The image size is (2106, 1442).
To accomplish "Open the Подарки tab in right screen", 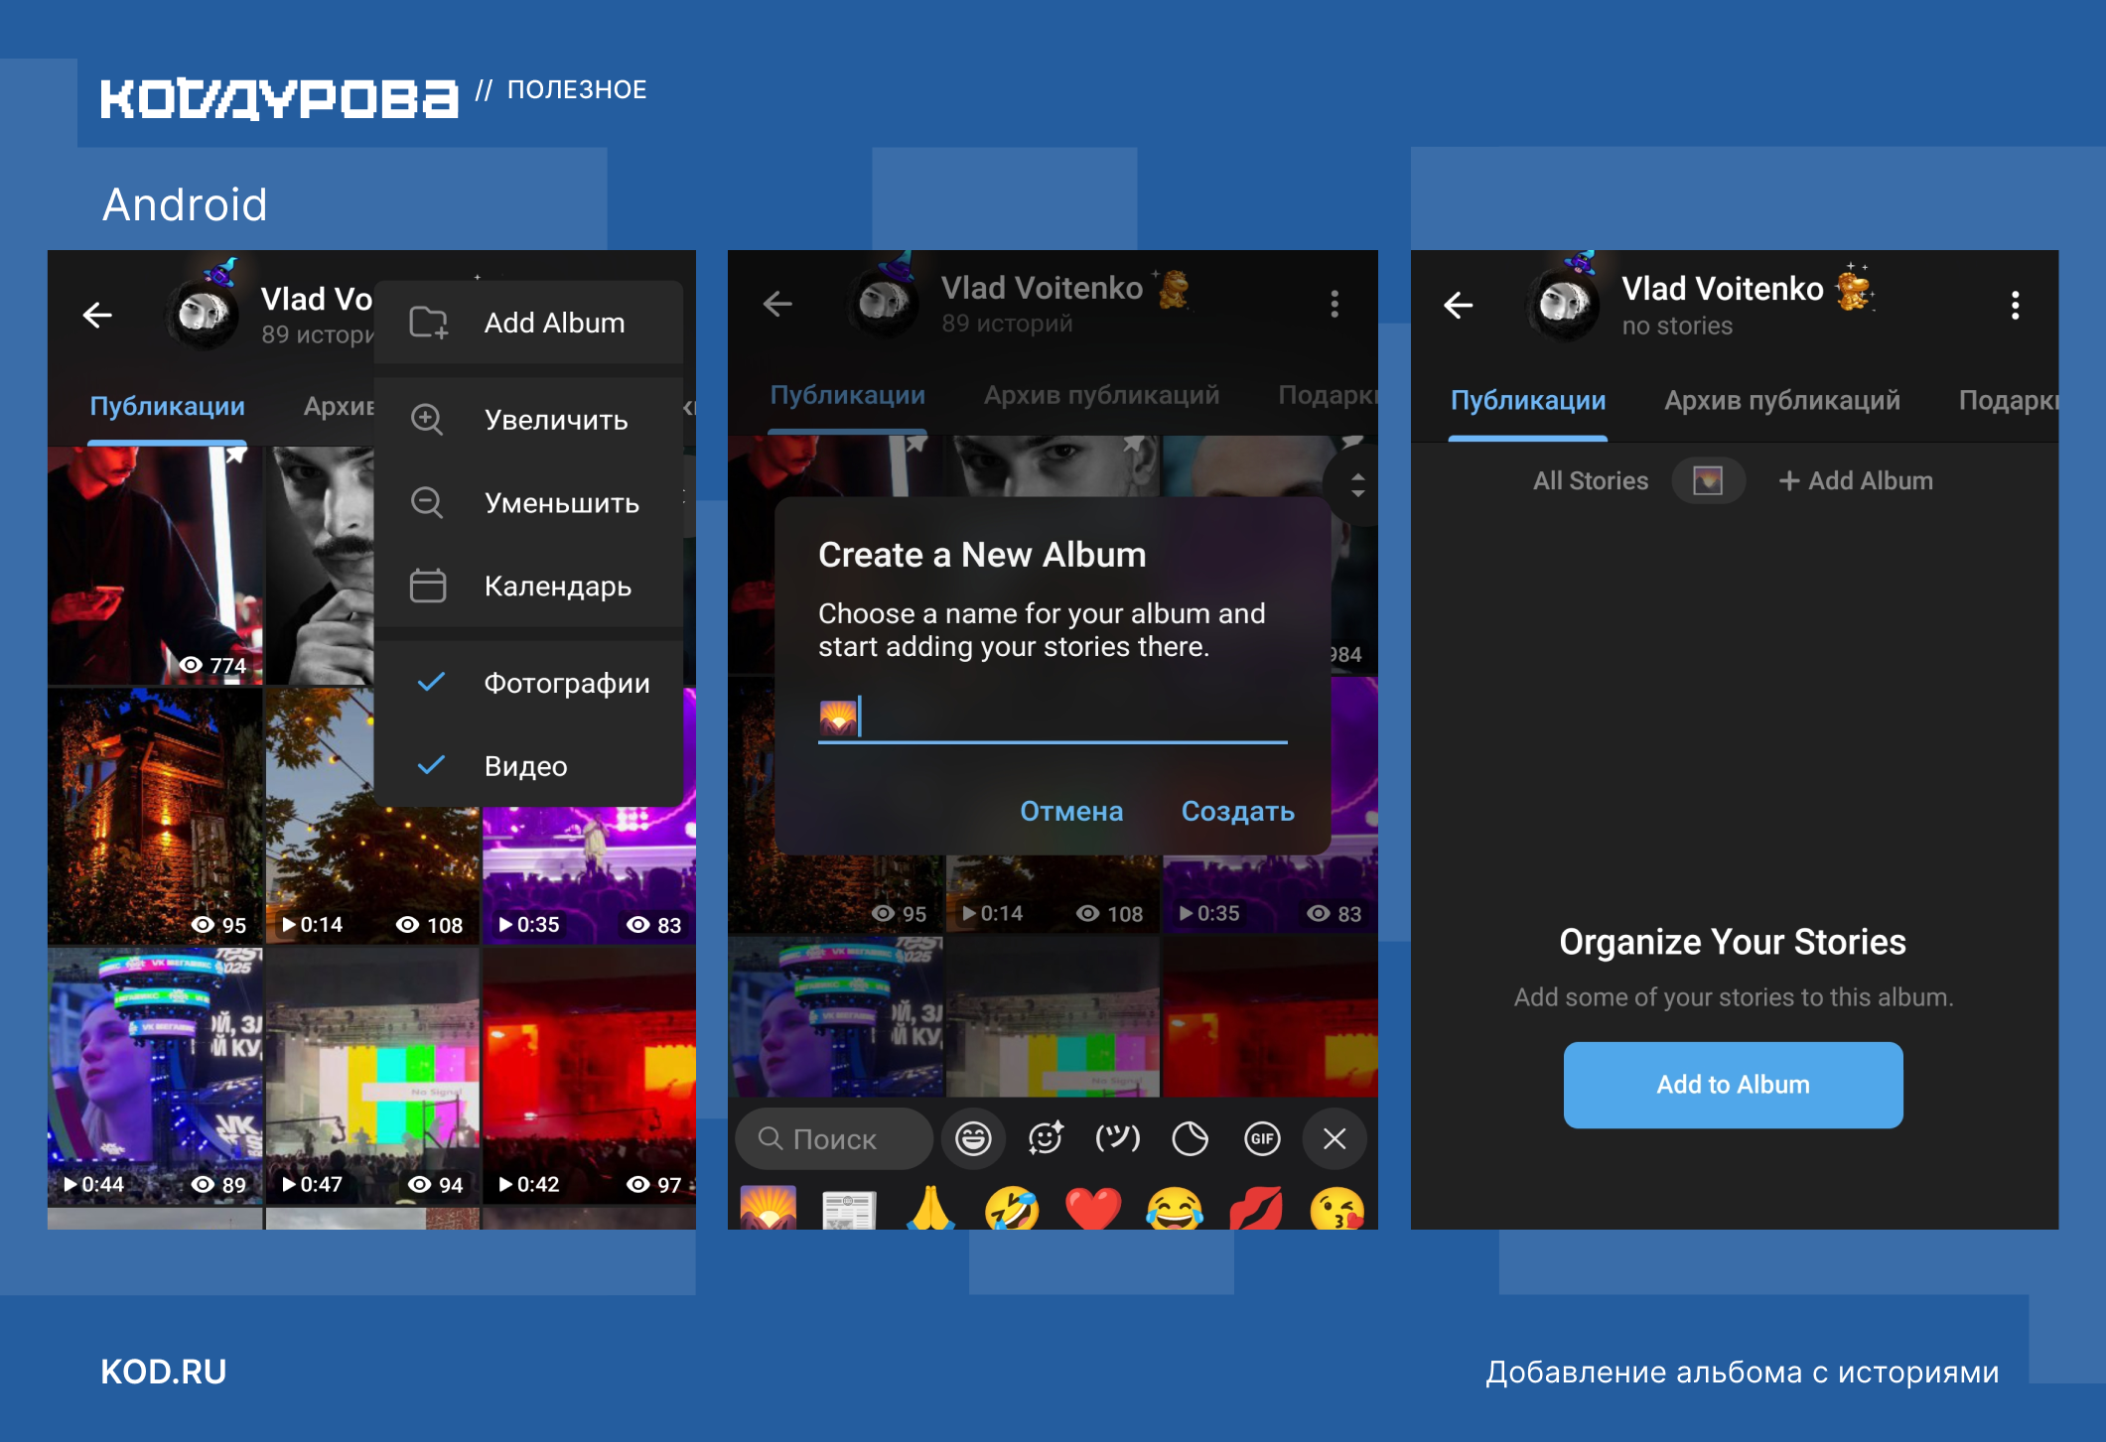I will [2008, 400].
